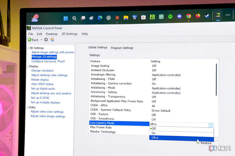The height and width of the screenshot is (156, 235).
Task: Collapse the Video tree node
Action: 27,107
